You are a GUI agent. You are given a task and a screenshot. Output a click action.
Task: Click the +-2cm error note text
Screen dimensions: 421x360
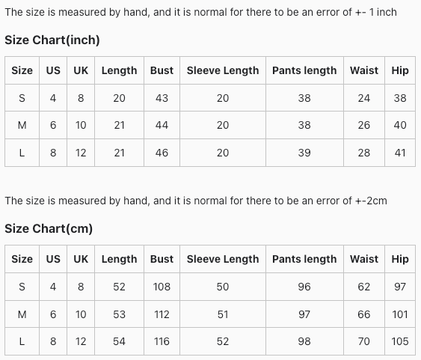coord(371,201)
